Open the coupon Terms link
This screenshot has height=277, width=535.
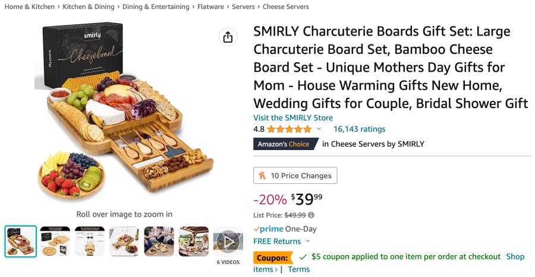click(298, 269)
